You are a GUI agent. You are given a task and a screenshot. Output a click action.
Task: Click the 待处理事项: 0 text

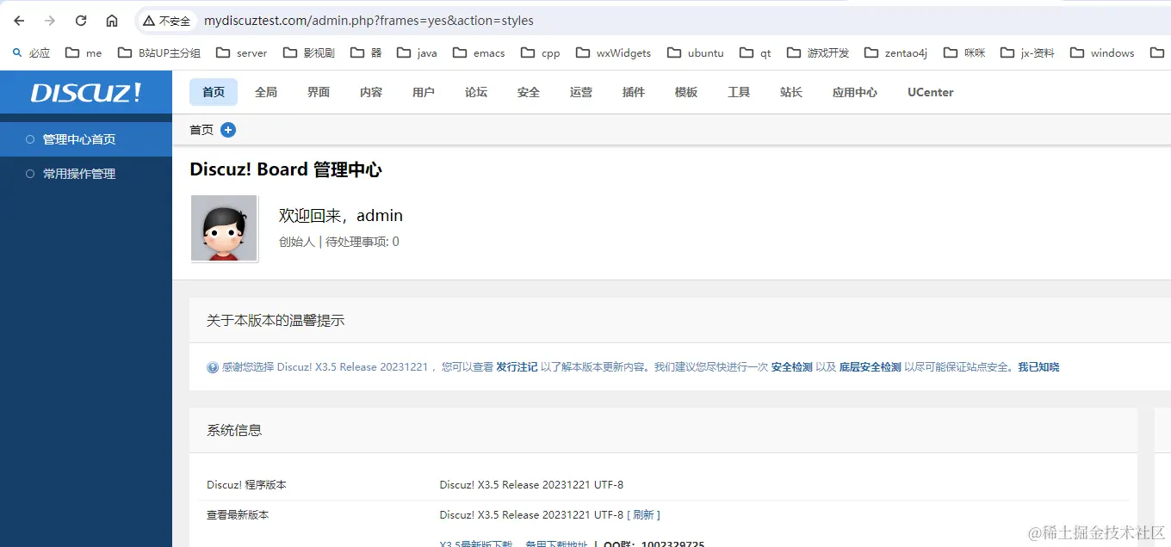[362, 242]
